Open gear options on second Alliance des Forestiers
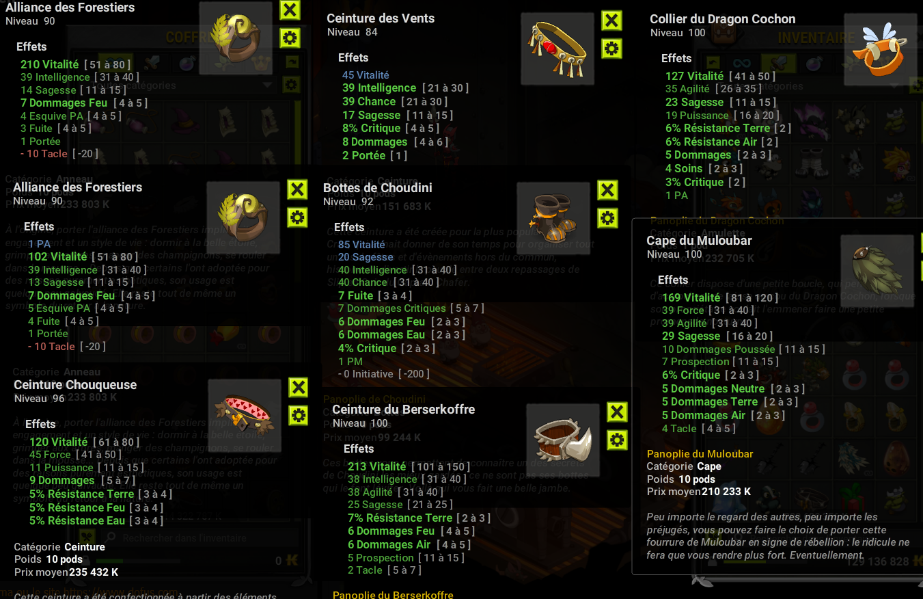923x599 pixels. (297, 217)
